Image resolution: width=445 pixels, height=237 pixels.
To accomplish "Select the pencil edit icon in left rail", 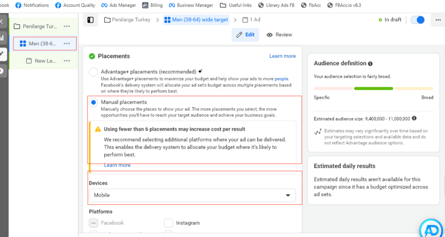I will (x=2, y=54).
